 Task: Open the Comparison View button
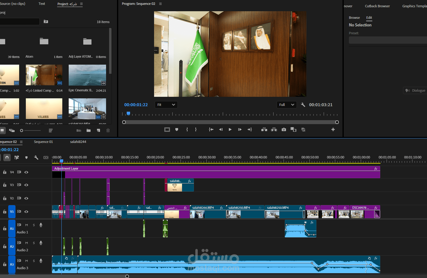[293, 130]
